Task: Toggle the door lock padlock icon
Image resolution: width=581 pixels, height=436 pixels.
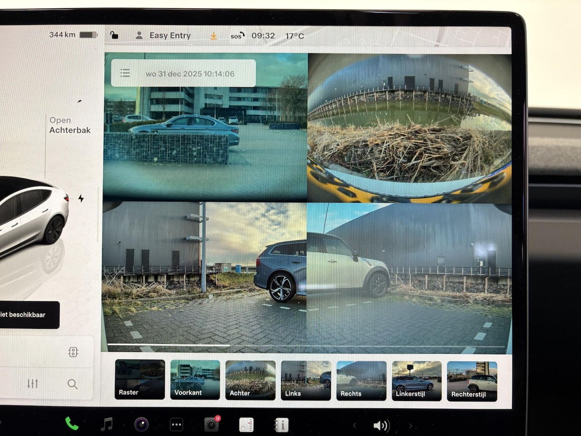Action: point(114,35)
